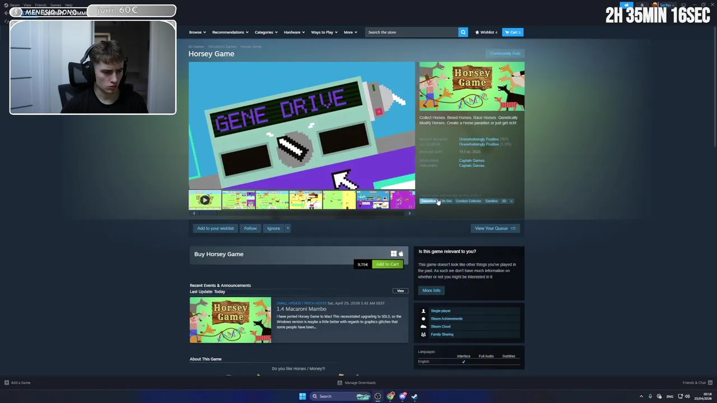Click the All Games breadcrumb
Screen dimensions: 717x403
pyautogui.click(x=196, y=47)
